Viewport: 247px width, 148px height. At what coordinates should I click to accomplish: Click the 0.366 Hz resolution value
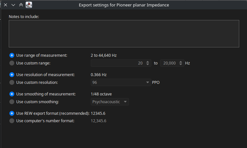[99, 75]
